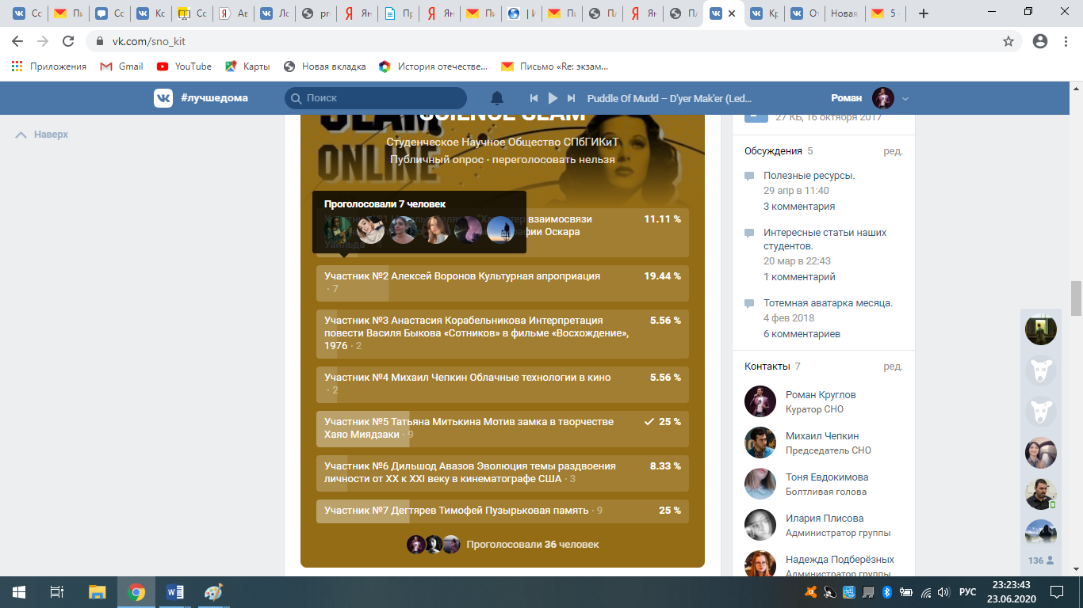Open the notifications bell icon
Image resolution: width=1083 pixels, height=608 pixels.
click(497, 97)
